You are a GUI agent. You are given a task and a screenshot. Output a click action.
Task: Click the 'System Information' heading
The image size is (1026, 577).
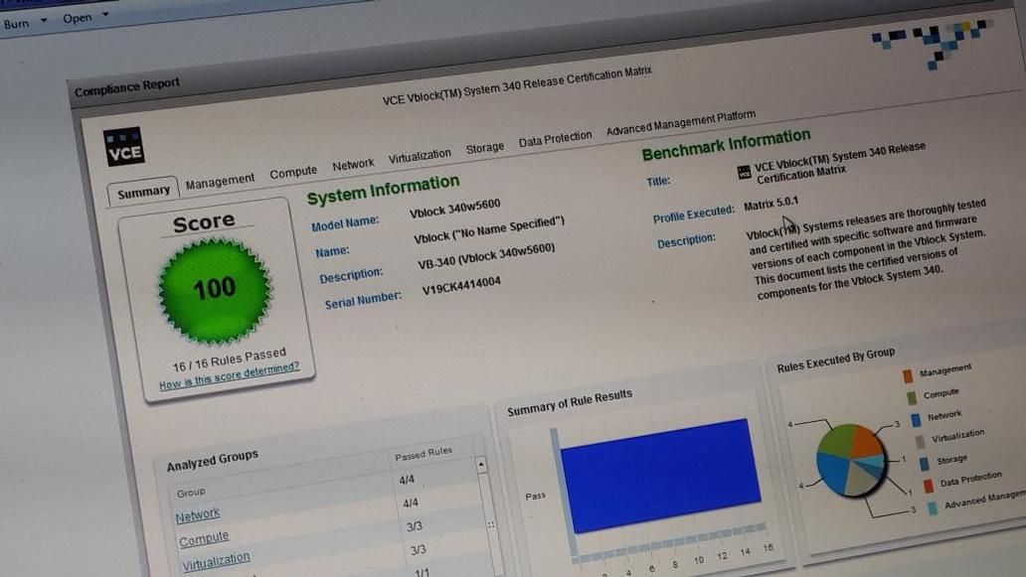[383, 190]
